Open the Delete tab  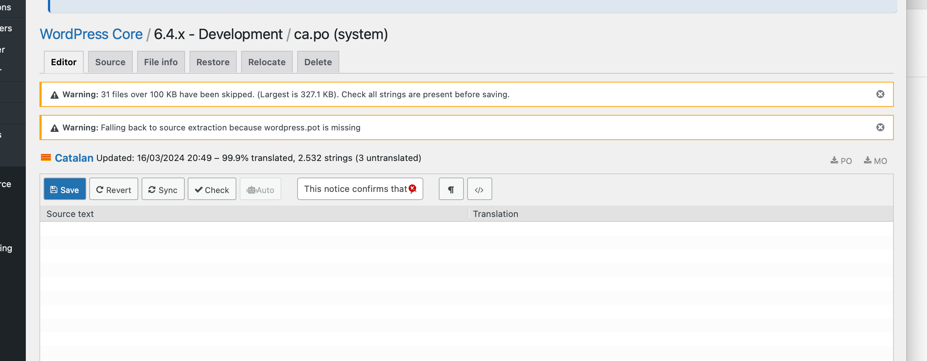pos(318,62)
